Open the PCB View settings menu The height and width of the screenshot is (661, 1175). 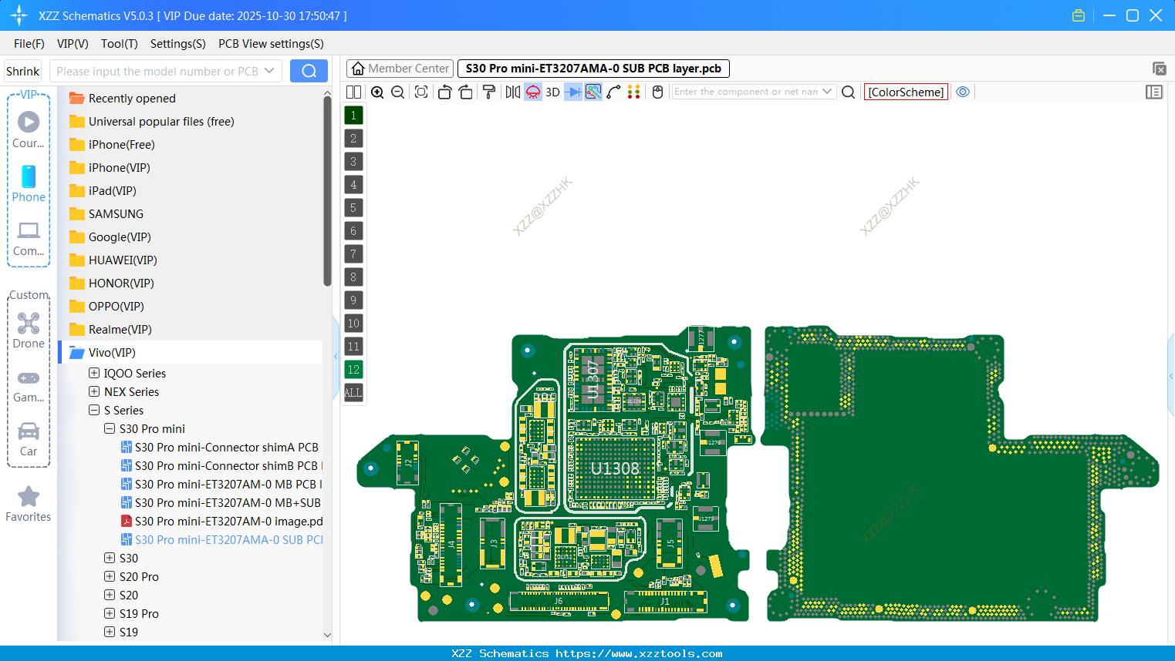point(270,44)
